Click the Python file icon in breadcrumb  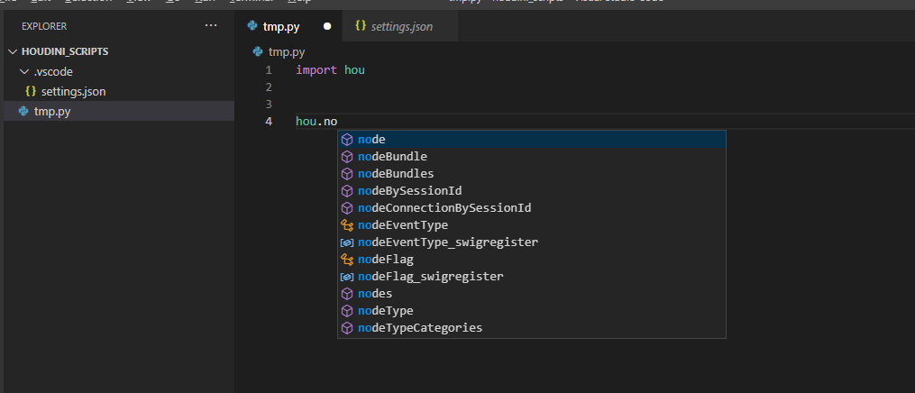click(259, 52)
